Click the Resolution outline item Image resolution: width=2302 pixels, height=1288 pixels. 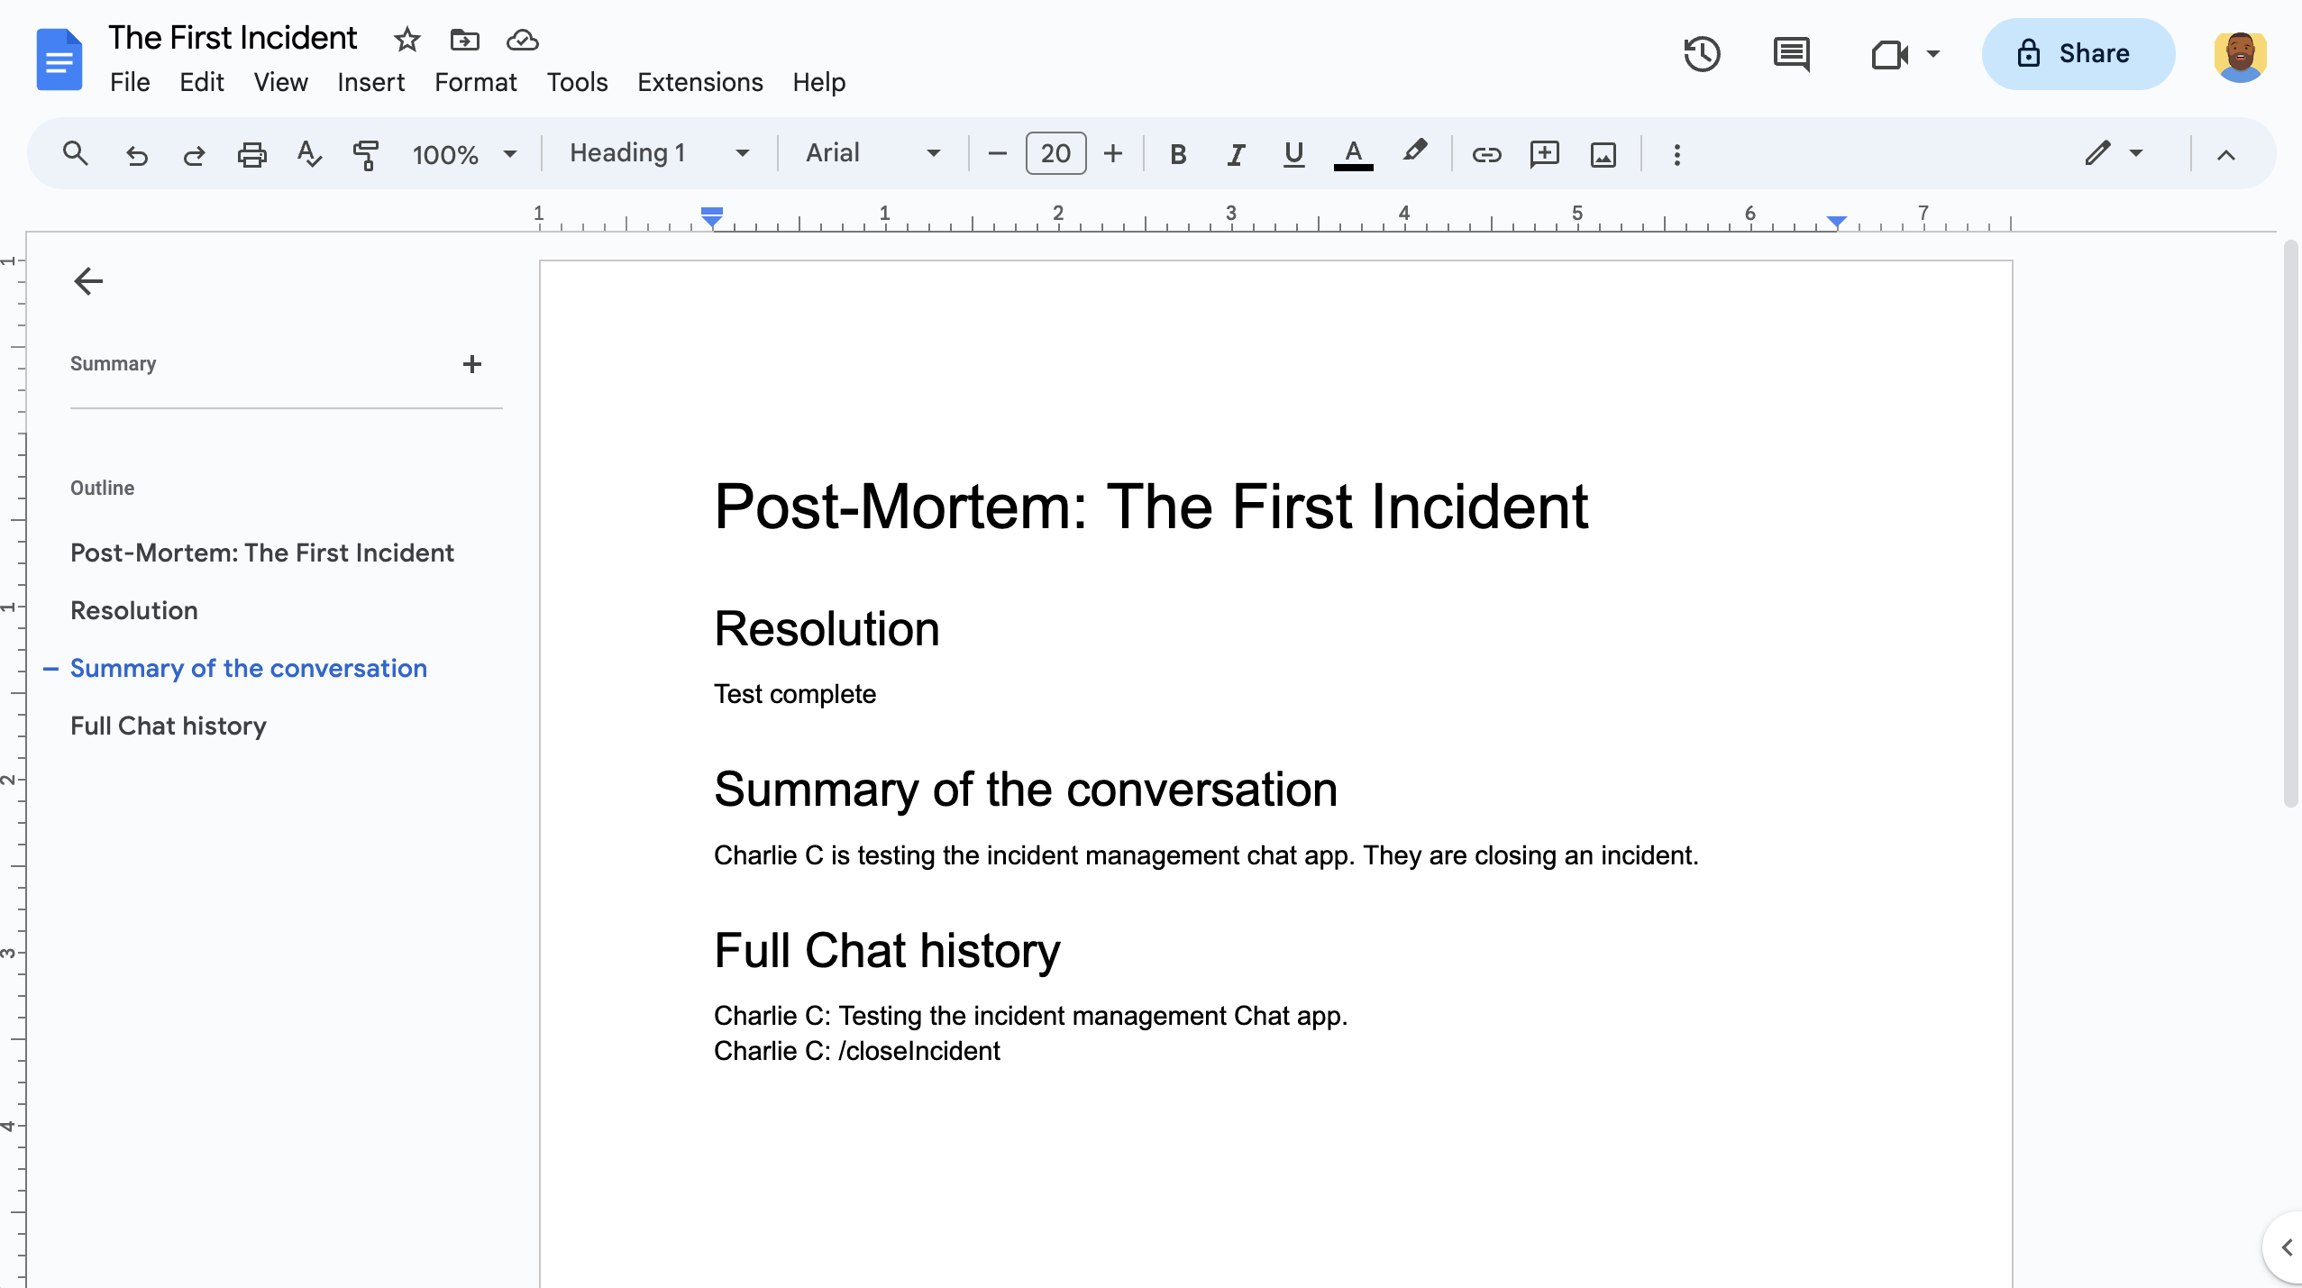132,610
